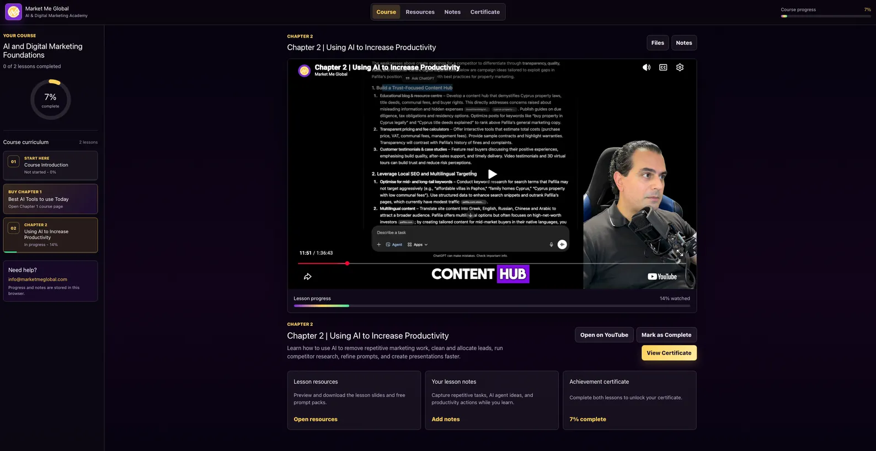Open resources link in Lesson resources card
The width and height of the screenshot is (876, 451).
(316, 420)
